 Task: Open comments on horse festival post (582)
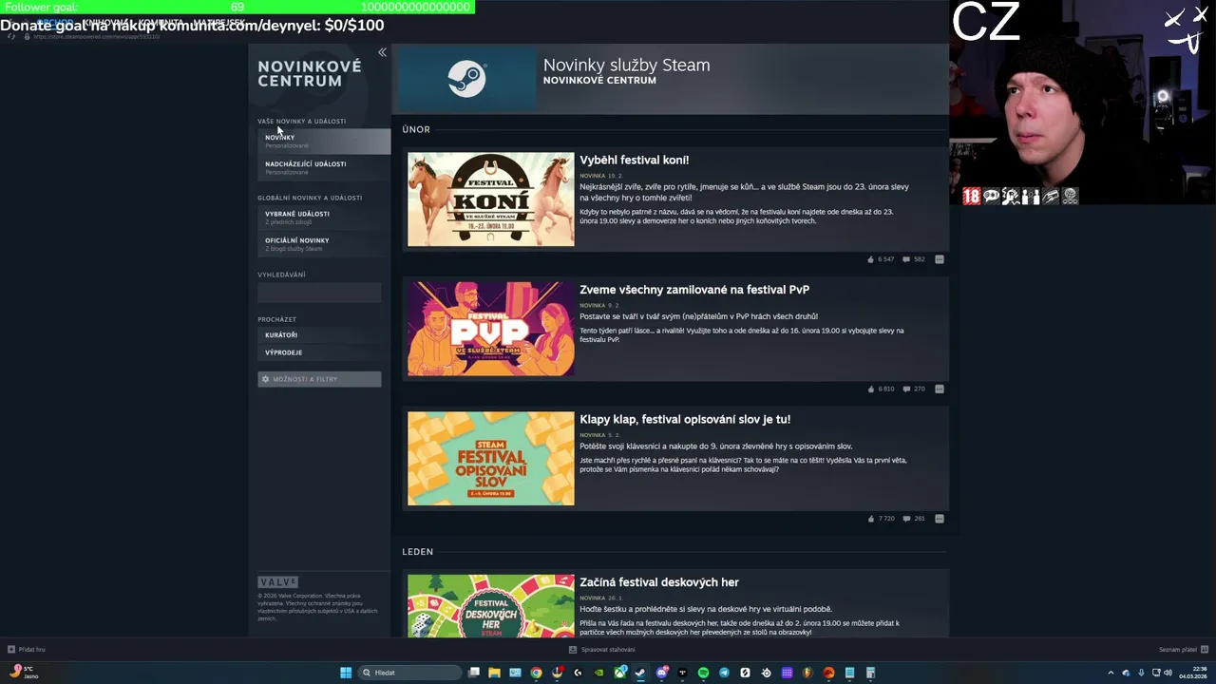coord(913,259)
